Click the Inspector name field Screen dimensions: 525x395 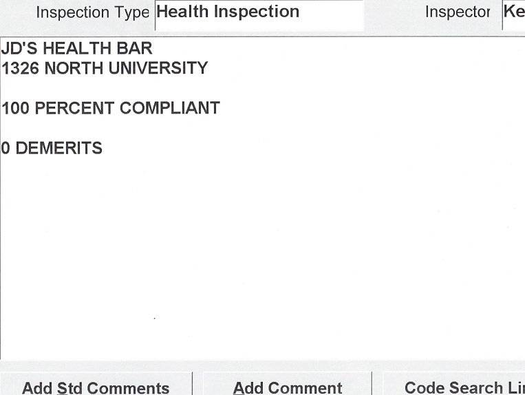click(x=513, y=14)
